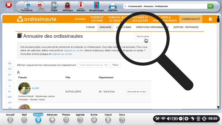The image size is (222, 125).
Task: Jump to letters KL in the index
Action: coord(10,91)
